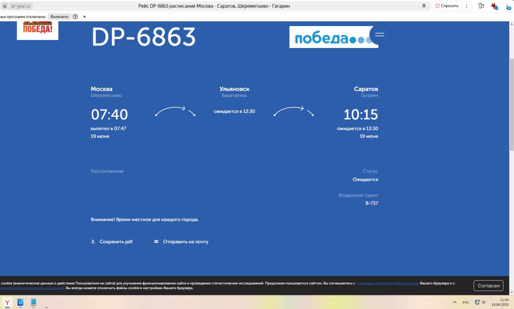Image resolution: width=514 pixels, height=309 pixels.
Task: Click the 'вылетел в 07:47' text
Action: pyautogui.click(x=108, y=128)
